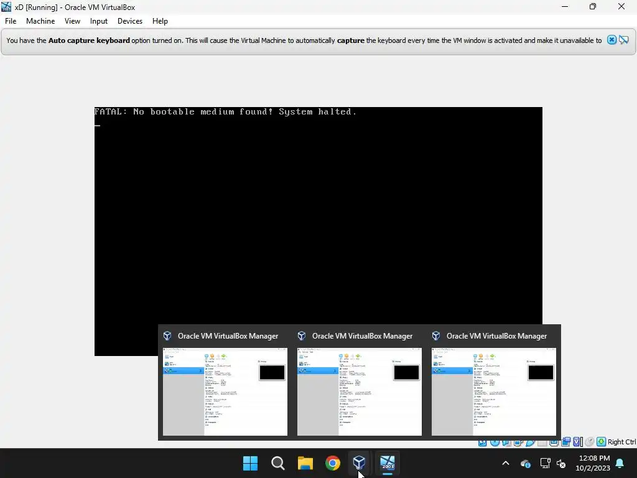Open the Help menu
Viewport: 637px width, 478px height.
(160, 21)
